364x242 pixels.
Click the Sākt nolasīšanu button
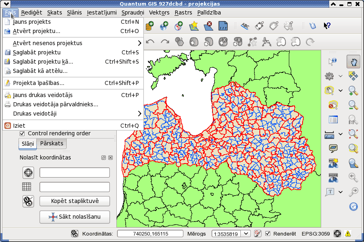point(75,217)
